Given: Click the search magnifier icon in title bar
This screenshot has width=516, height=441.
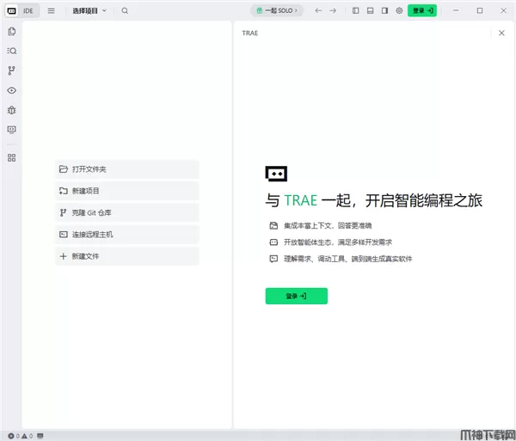Looking at the screenshot, I should click(x=125, y=11).
